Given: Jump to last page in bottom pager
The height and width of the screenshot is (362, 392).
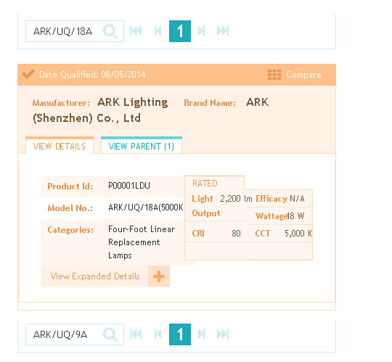Looking at the screenshot, I should (x=223, y=334).
